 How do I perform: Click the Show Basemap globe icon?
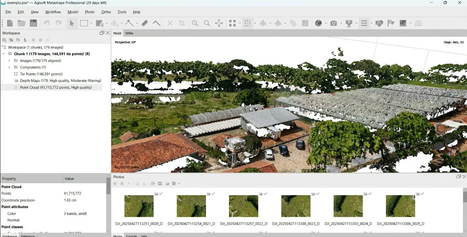318,23
